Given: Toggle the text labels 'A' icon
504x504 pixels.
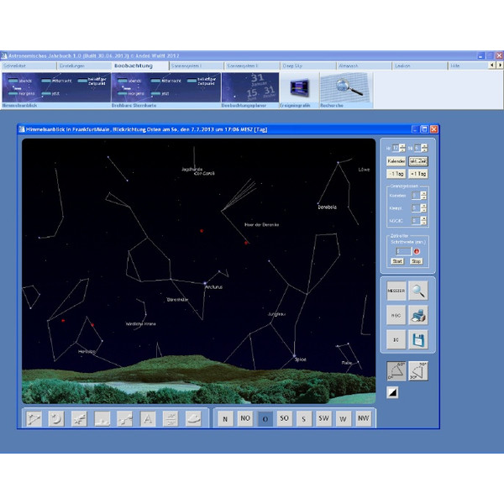Looking at the screenshot, I should [148, 418].
